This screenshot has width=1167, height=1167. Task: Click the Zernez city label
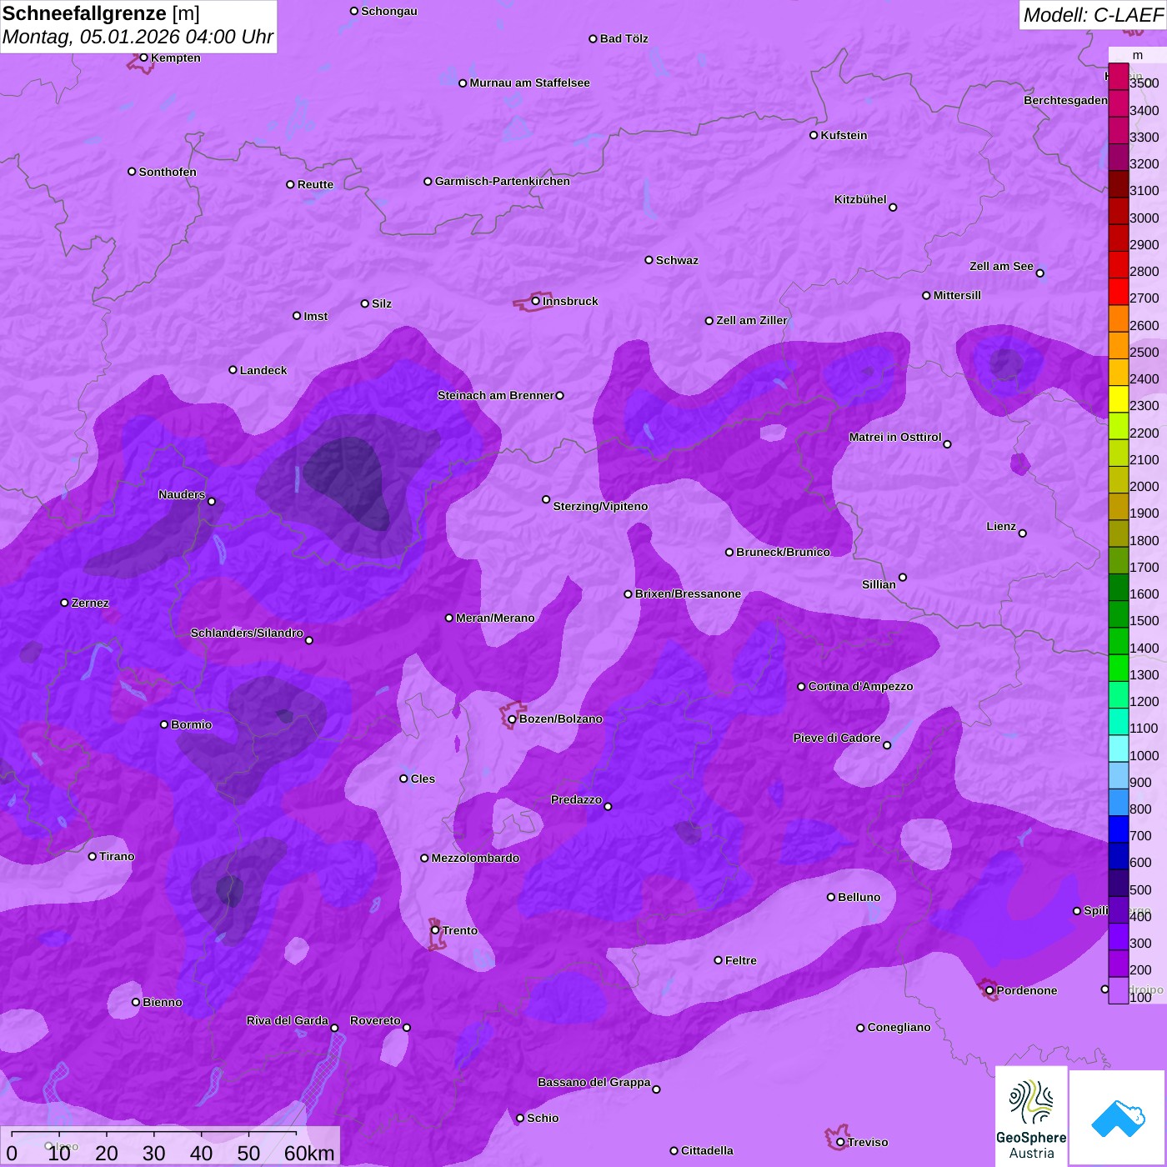(90, 603)
